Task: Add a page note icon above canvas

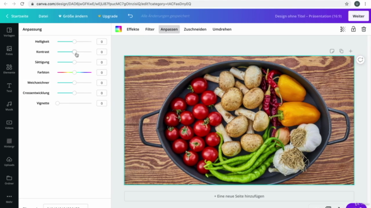Action: [332, 51]
